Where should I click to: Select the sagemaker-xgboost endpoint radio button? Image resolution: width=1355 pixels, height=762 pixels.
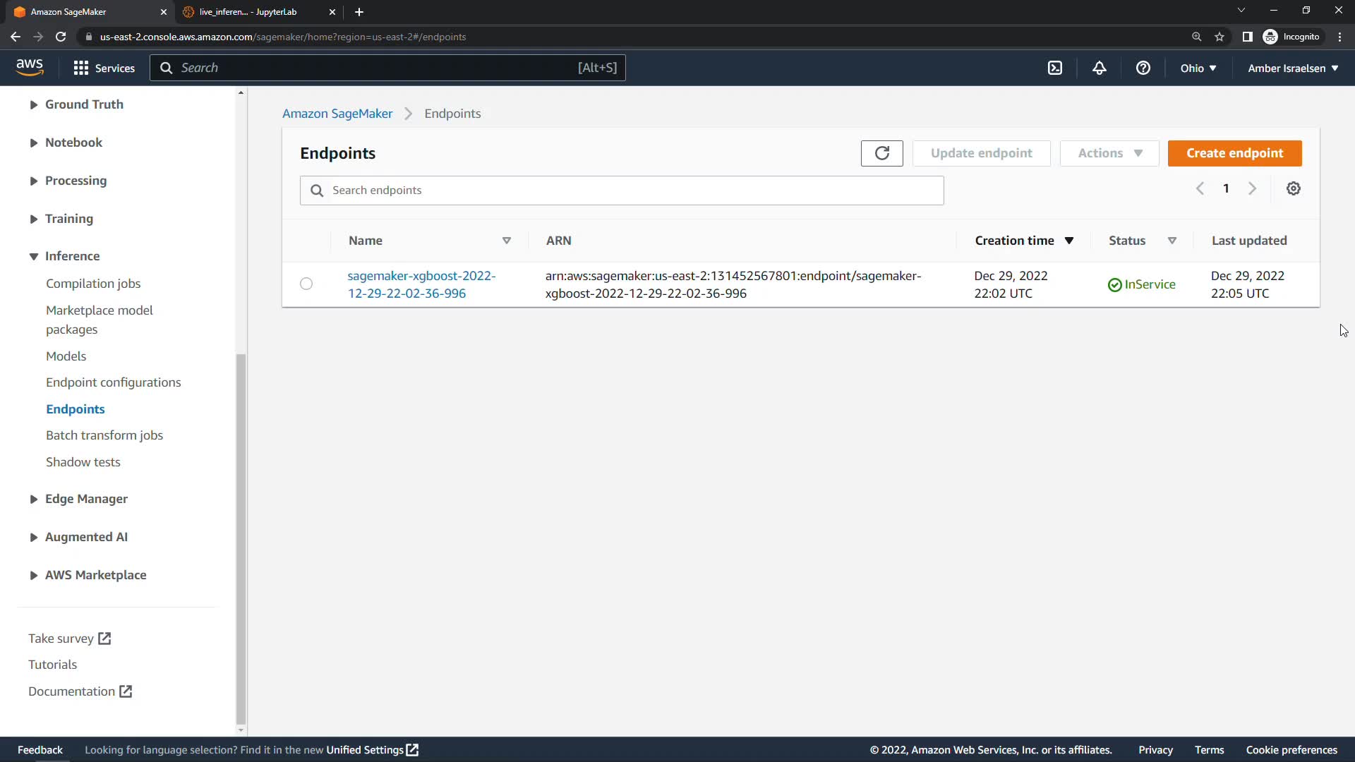click(x=306, y=284)
